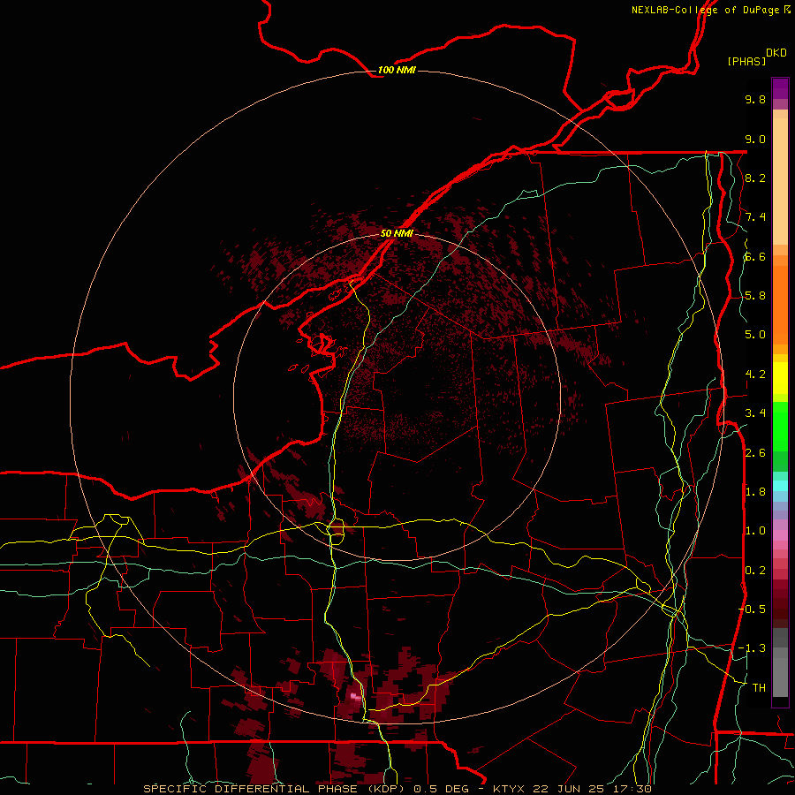Click the 0.2 color scale label
The image size is (795, 795).
click(755, 571)
